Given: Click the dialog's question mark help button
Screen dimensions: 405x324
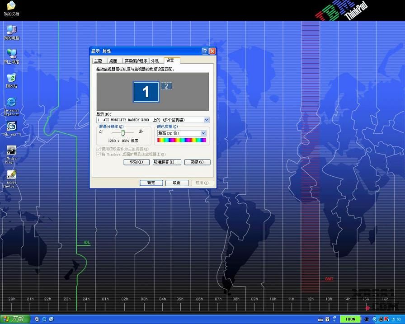Looking at the screenshot, I should click(205, 51).
